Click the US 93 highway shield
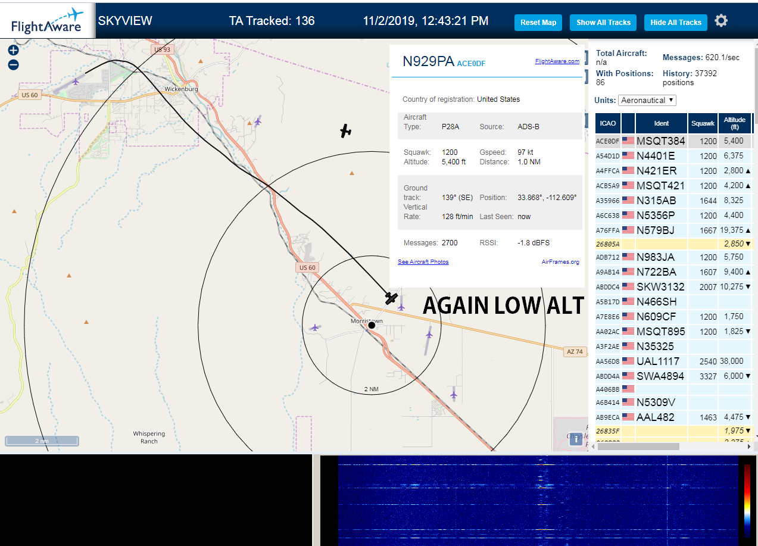This screenshot has height=546, width=758. pyautogui.click(x=162, y=49)
